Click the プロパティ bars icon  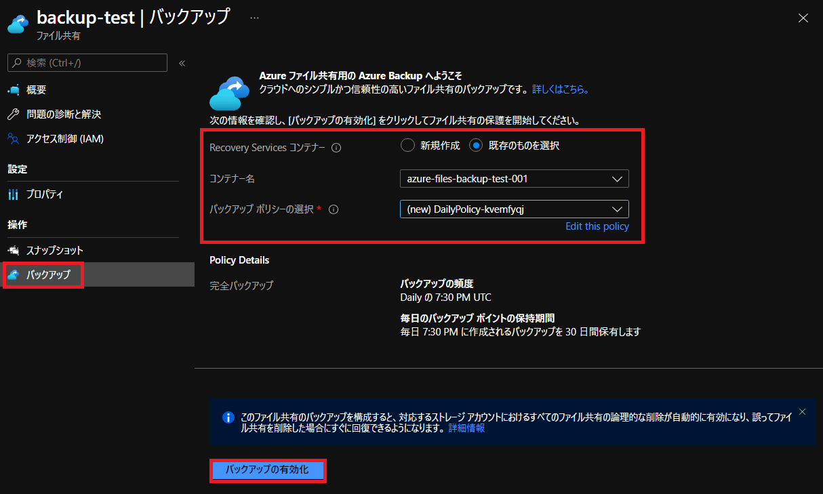14,194
